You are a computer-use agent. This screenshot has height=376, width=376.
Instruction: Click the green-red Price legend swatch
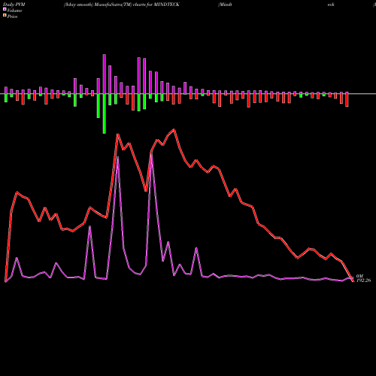click(5, 15)
